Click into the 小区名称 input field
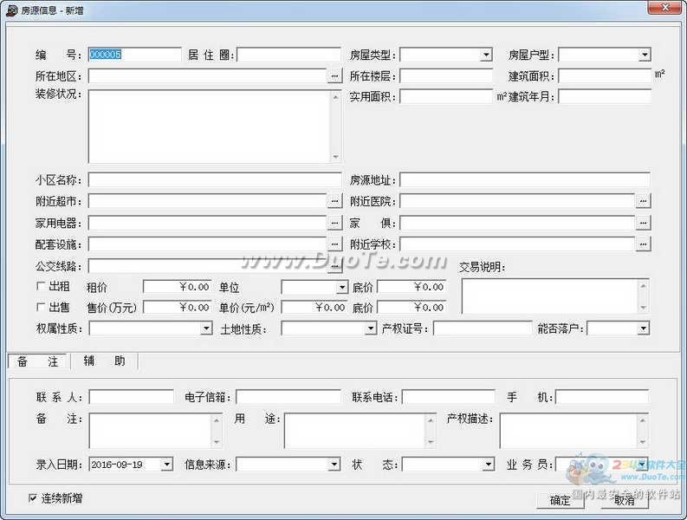Screen dimensions: 687x520 [214, 180]
